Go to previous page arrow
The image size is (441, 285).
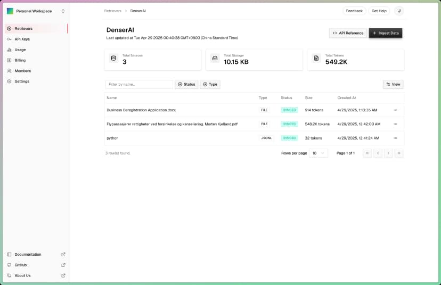(x=378, y=153)
